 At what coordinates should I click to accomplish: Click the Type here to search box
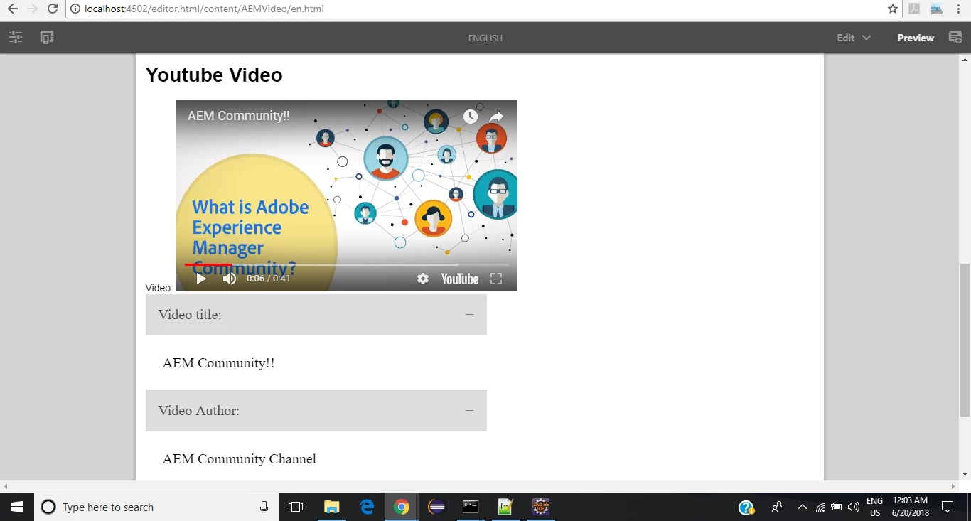point(156,507)
